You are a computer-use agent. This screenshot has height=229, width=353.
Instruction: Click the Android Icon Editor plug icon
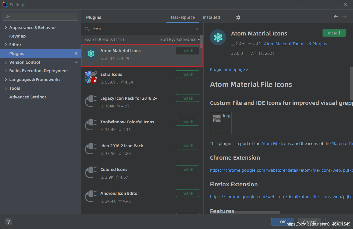point(91,196)
